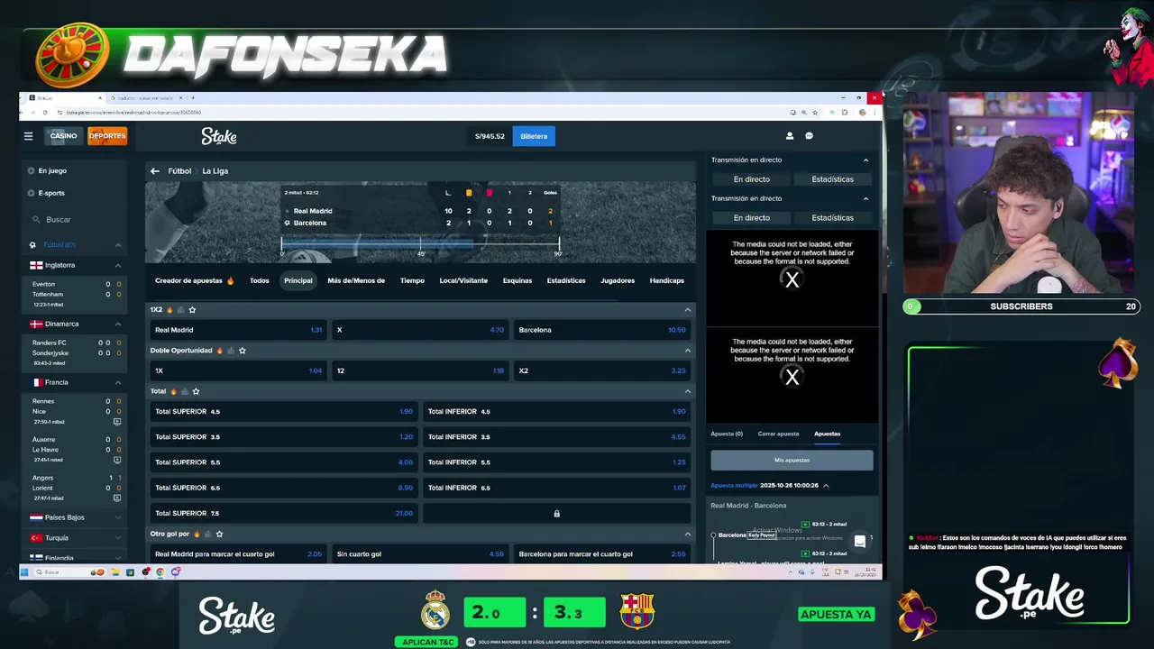Click En directo in the second stream panel
Viewport: 1154px width, 649px height.
point(752,217)
